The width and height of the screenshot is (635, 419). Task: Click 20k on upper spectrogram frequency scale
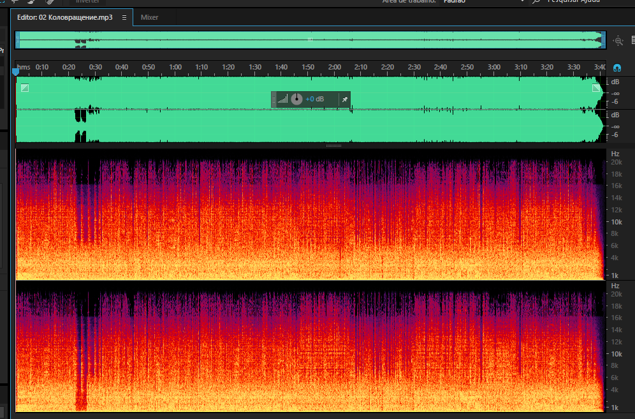click(617, 162)
